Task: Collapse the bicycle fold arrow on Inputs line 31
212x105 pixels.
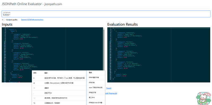Action: coord(6,74)
